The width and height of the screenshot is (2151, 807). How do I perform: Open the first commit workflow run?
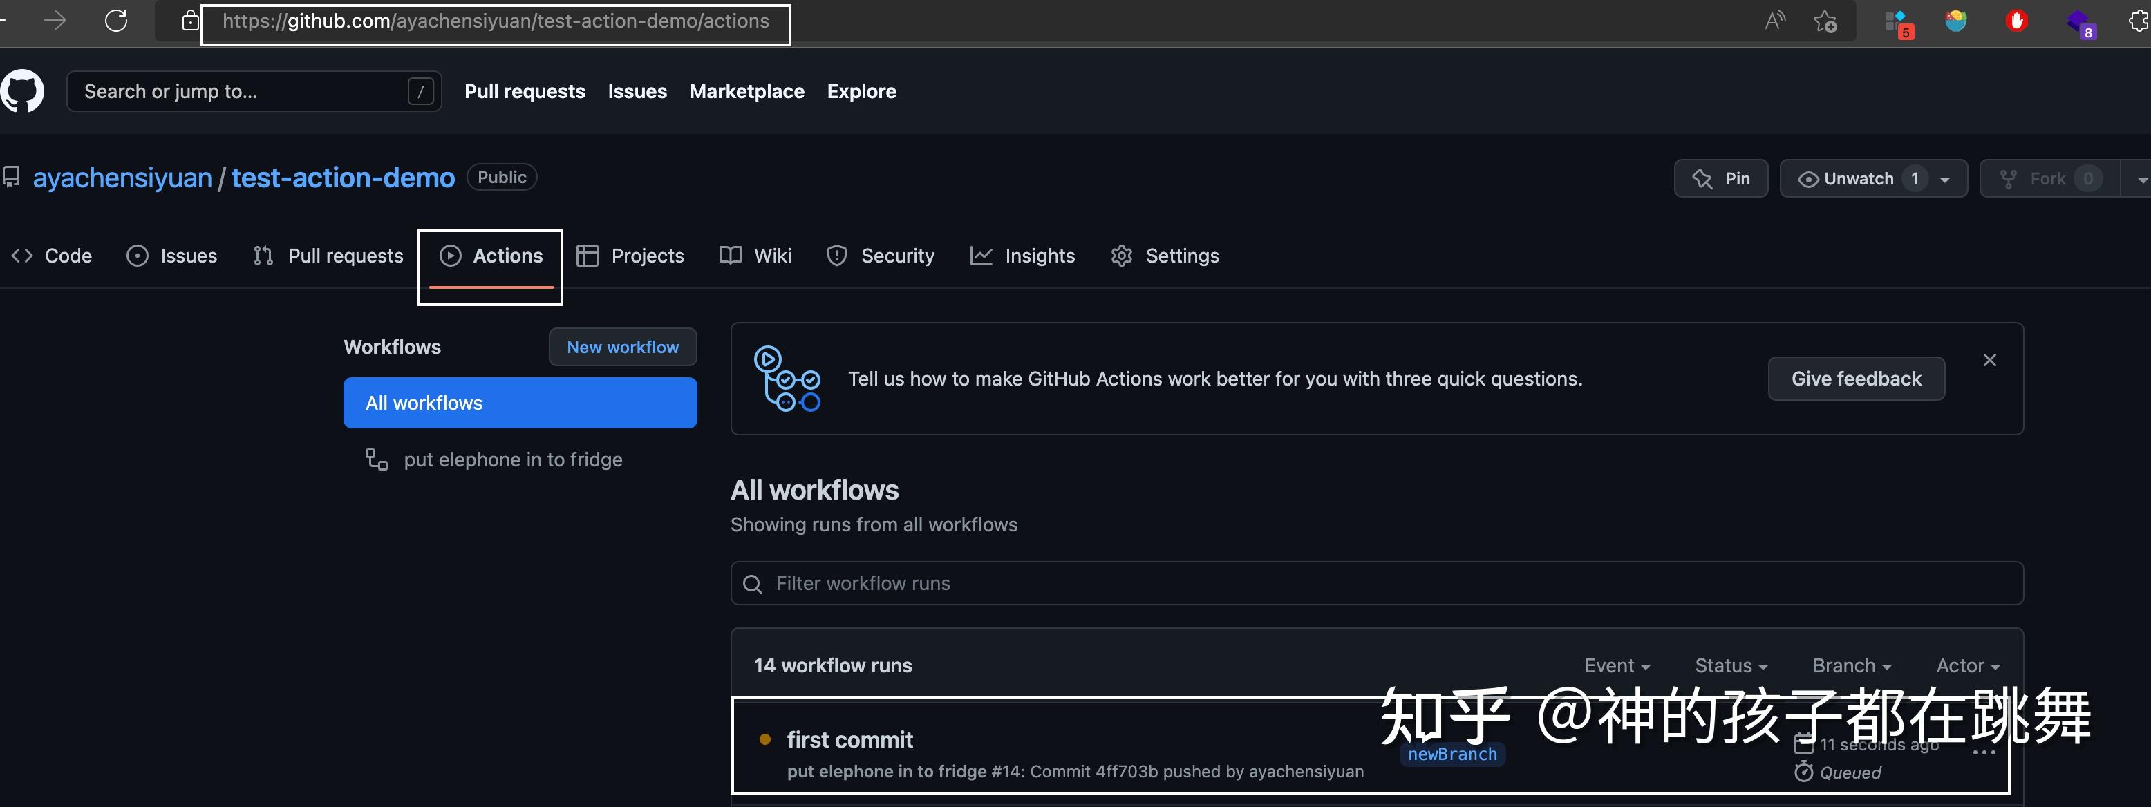850,739
